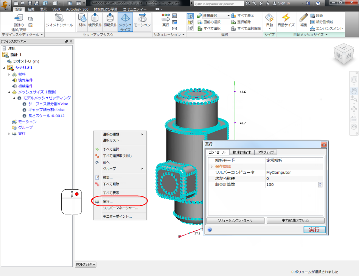This screenshot has height=276, width=359.
Task: Click the Save icon in quick access toolbar
Action: point(30,3)
